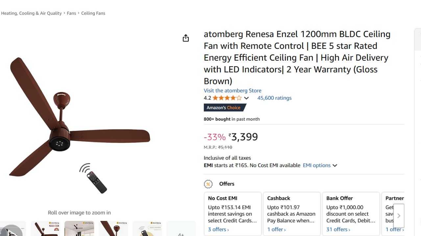View the 31 offers Bank Offer link

click(x=338, y=229)
